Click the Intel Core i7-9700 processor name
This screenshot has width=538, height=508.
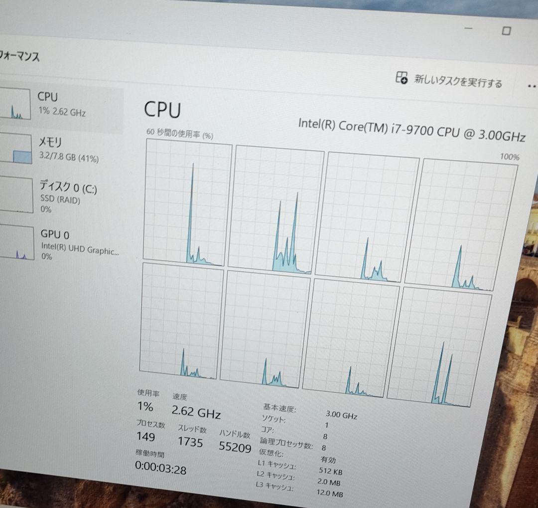pos(412,125)
